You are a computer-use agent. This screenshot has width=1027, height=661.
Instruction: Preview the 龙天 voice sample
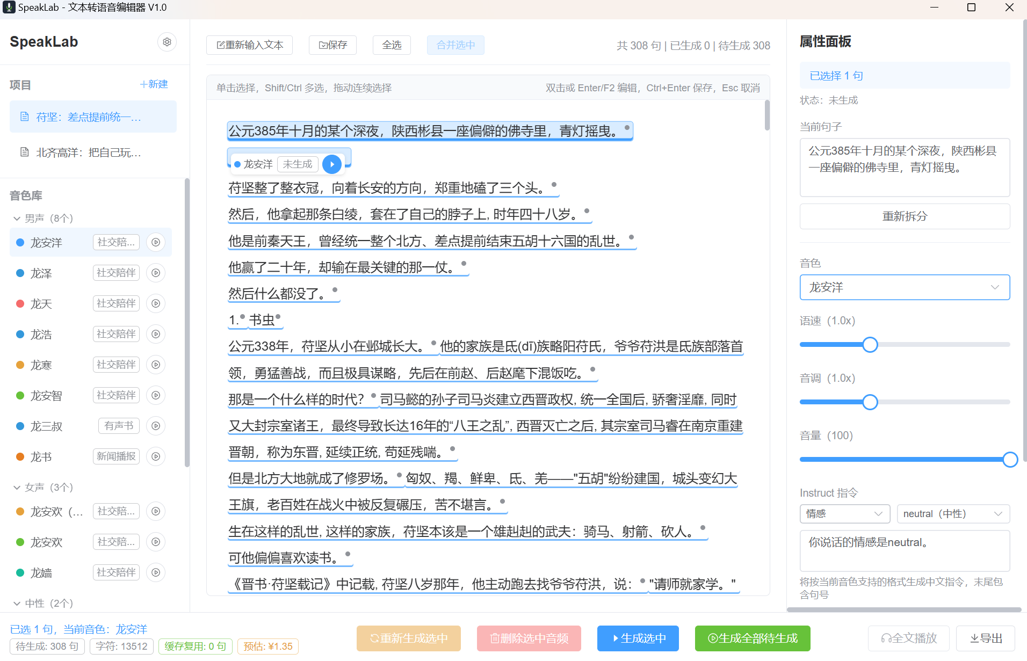156,303
